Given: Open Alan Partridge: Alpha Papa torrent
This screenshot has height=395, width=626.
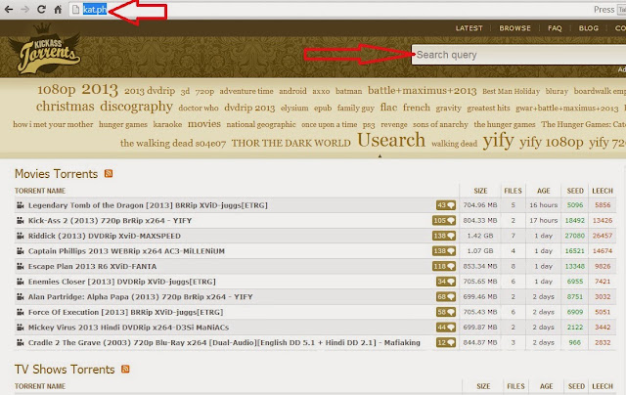Looking at the screenshot, I should [140, 297].
